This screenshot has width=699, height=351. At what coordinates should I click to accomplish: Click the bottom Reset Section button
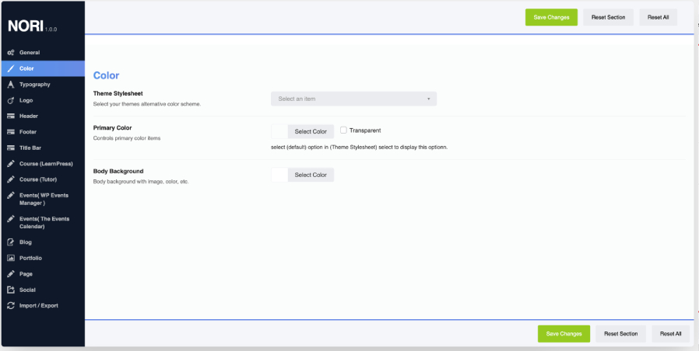[620, 334]
